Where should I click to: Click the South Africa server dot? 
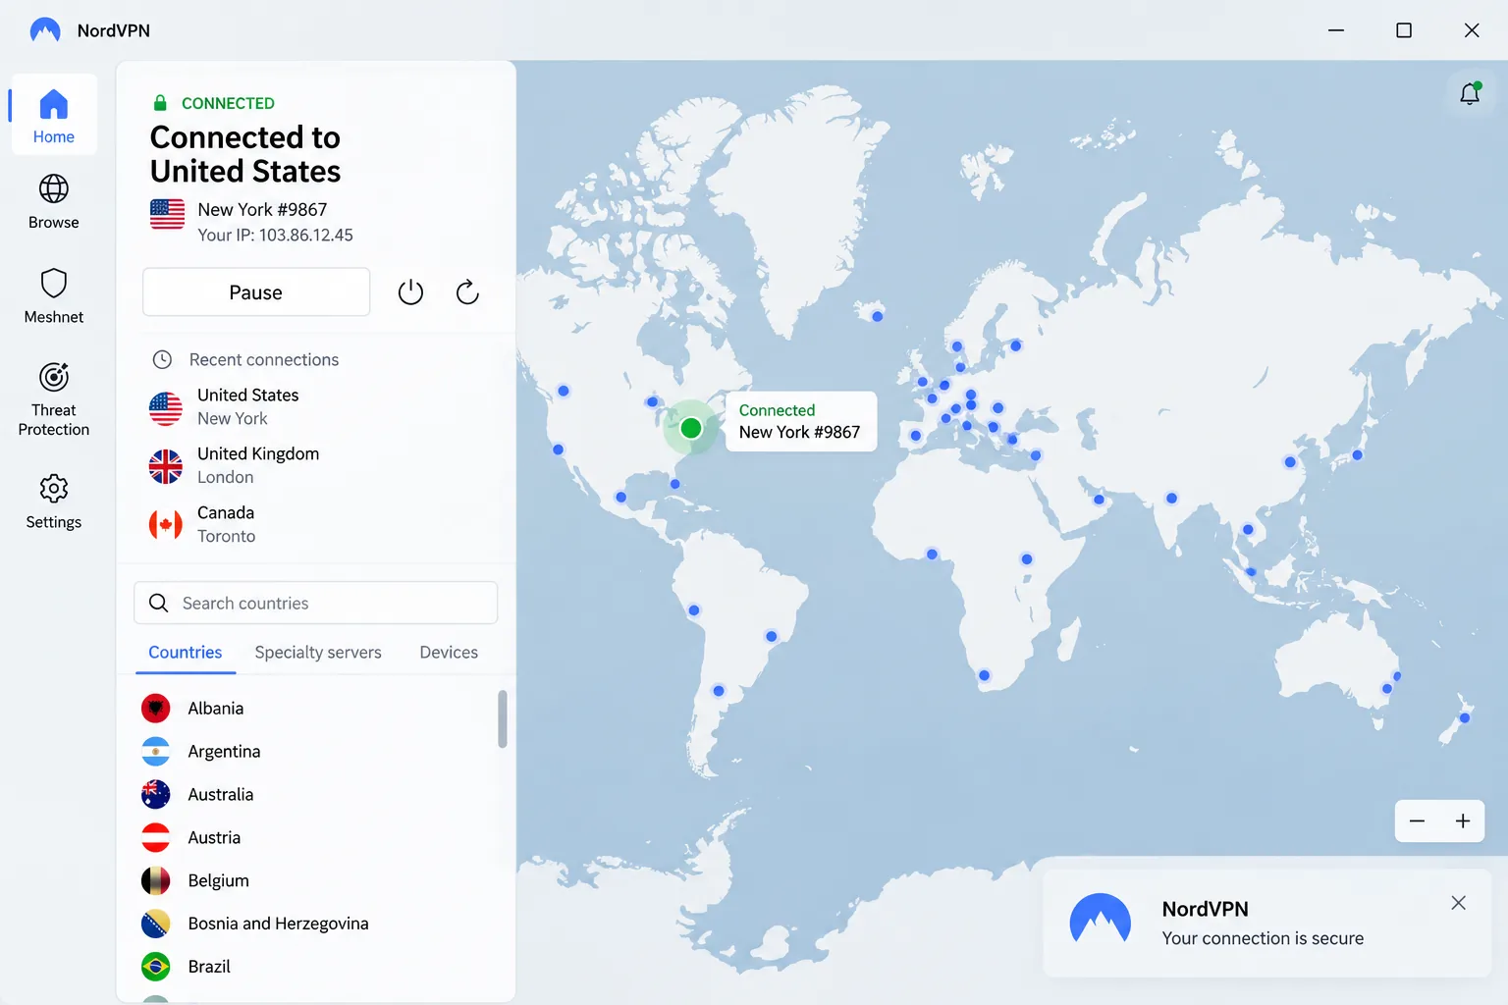click(985, 675)
